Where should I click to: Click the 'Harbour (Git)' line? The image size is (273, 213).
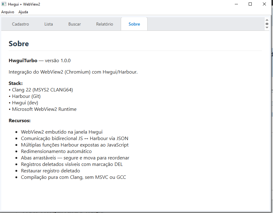coord(25,96)
